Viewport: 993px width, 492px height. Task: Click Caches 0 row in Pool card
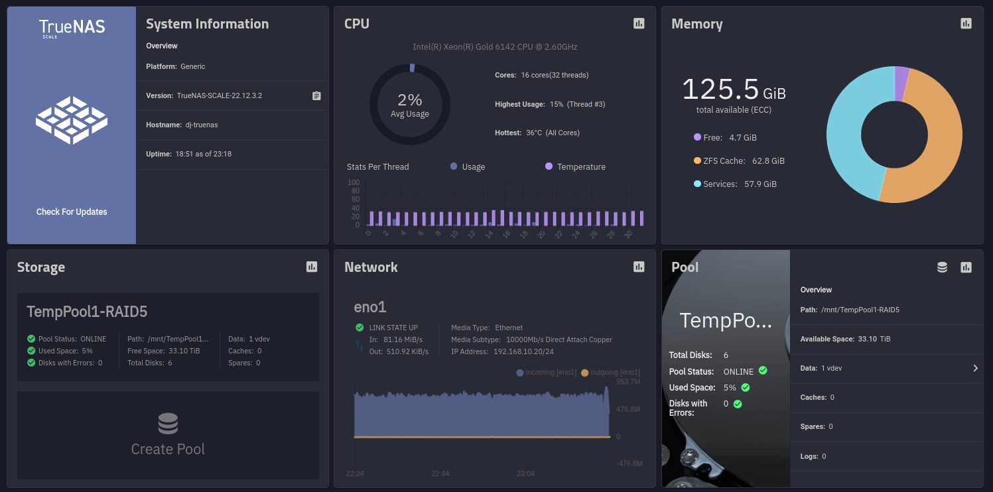886,398
